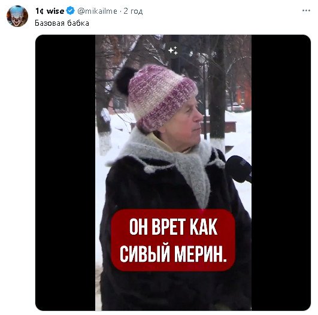318x315 pixels.
Task: Click the blue verified badge
Action: (71, 11)
